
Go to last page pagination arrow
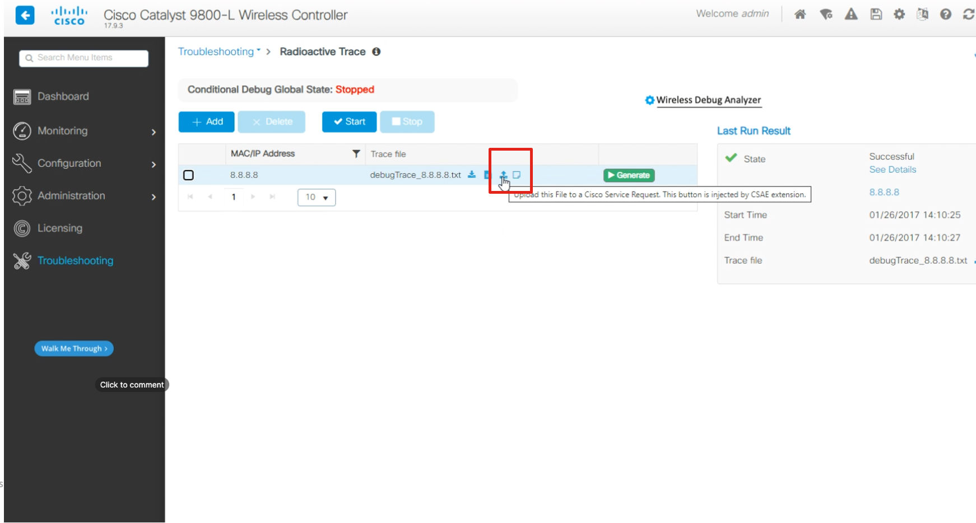pyautogui.click(x=272, y=197)
